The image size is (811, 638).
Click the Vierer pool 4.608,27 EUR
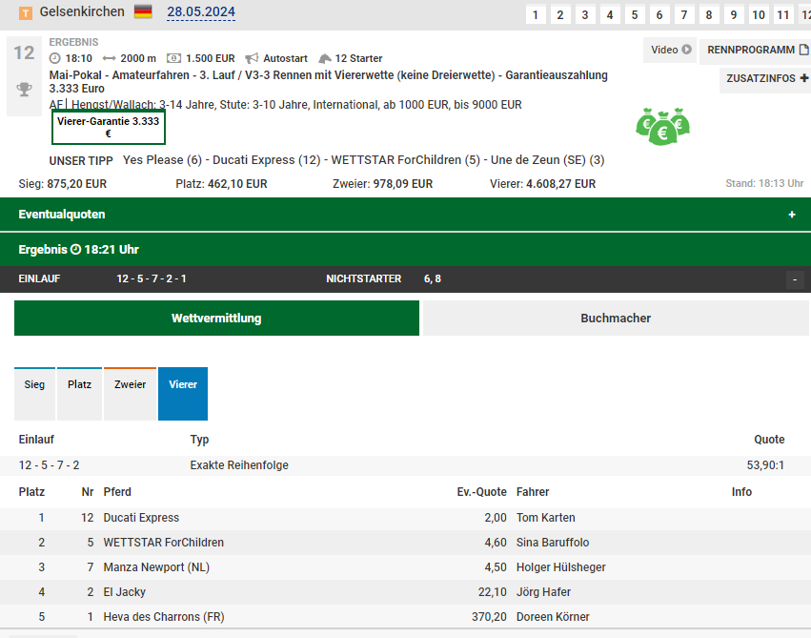pyautogui.click(x=543, y=184)
